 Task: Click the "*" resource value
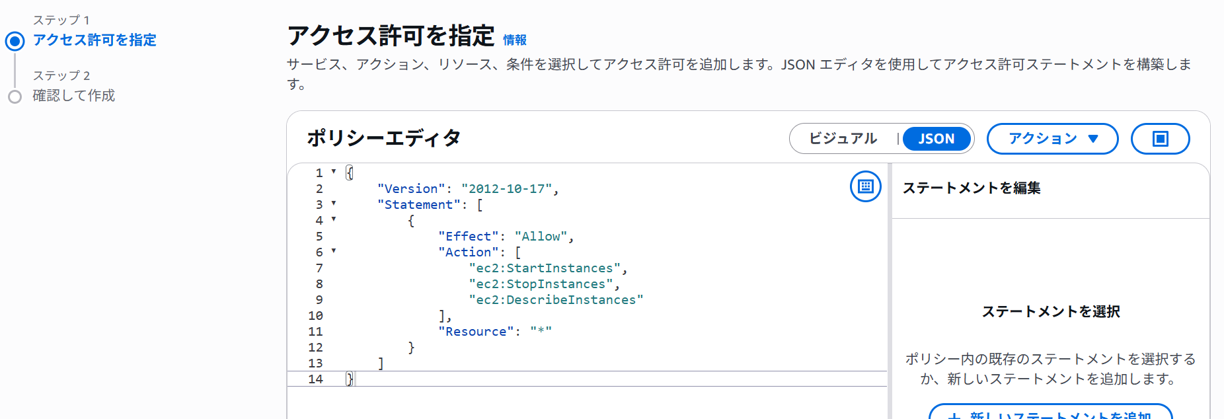541,332
